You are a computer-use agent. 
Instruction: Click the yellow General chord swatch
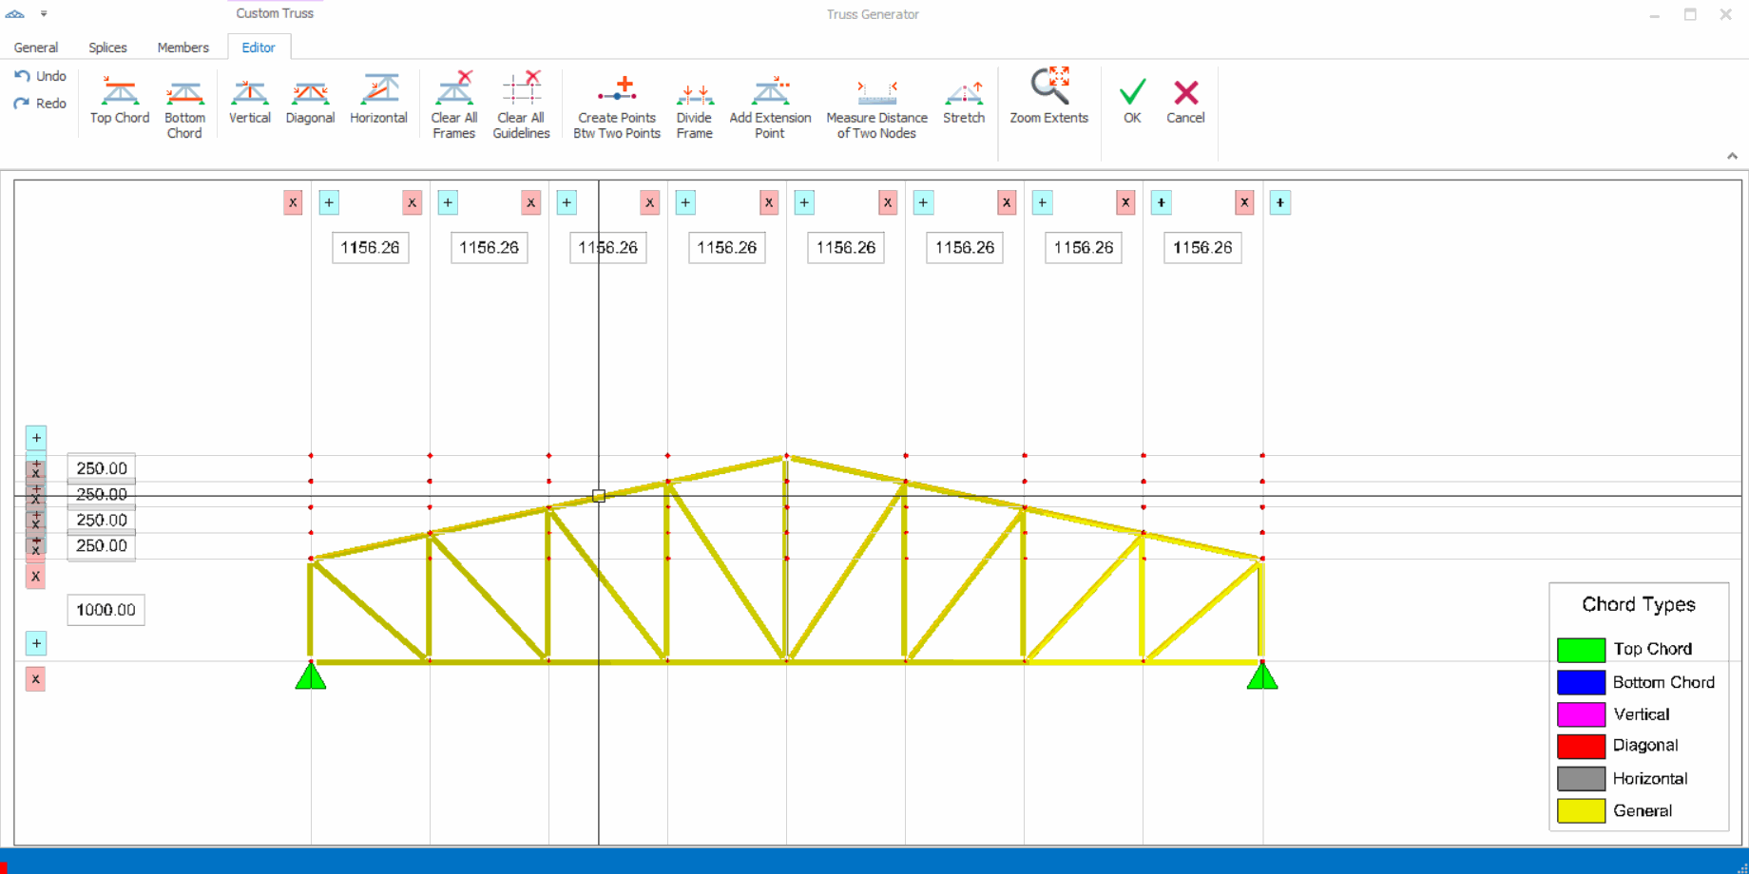[x=1581, y=810]
